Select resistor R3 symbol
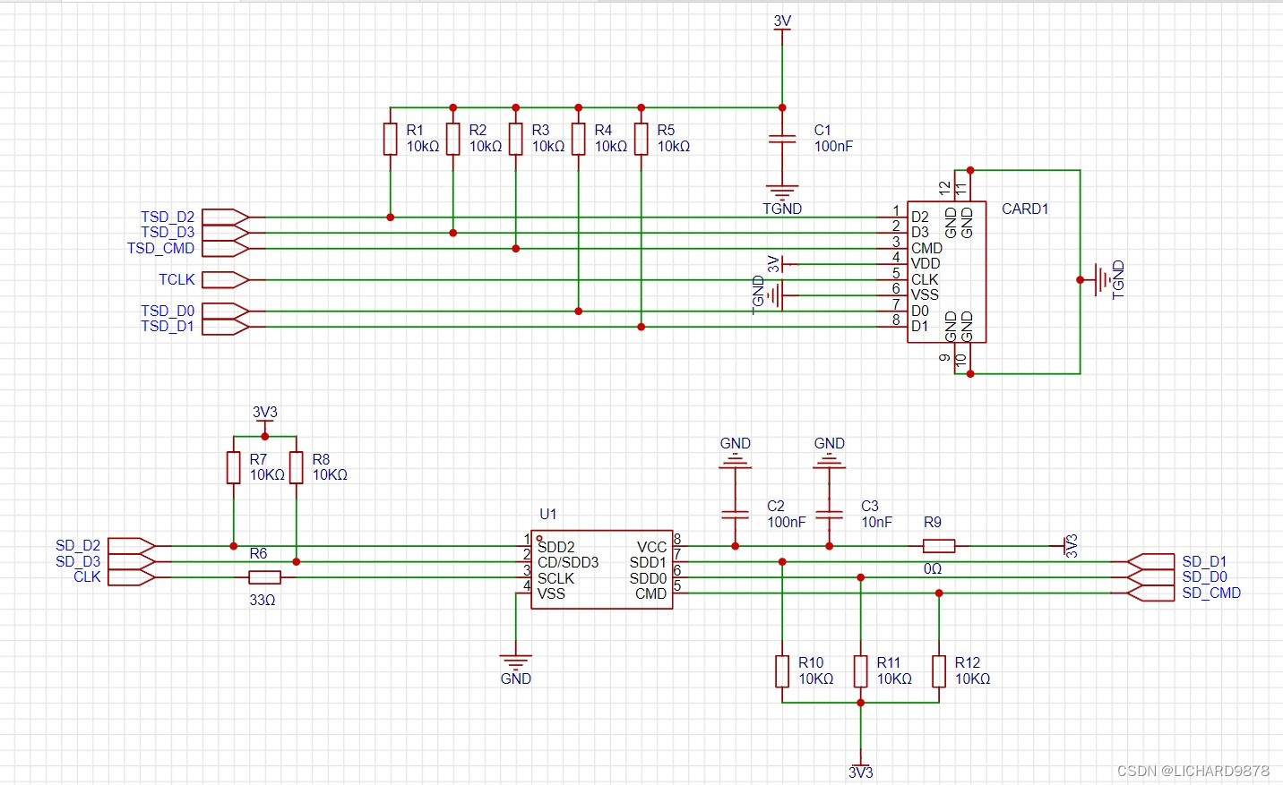This screenshot has height=785, width=1283. point(515,139)
